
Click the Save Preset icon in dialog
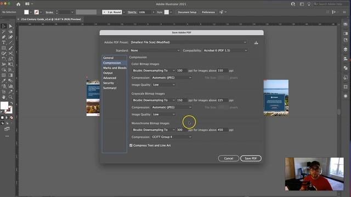click(256, 43)
